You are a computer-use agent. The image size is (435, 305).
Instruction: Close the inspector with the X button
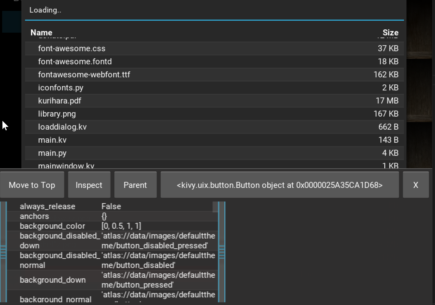tap(416, 185)
